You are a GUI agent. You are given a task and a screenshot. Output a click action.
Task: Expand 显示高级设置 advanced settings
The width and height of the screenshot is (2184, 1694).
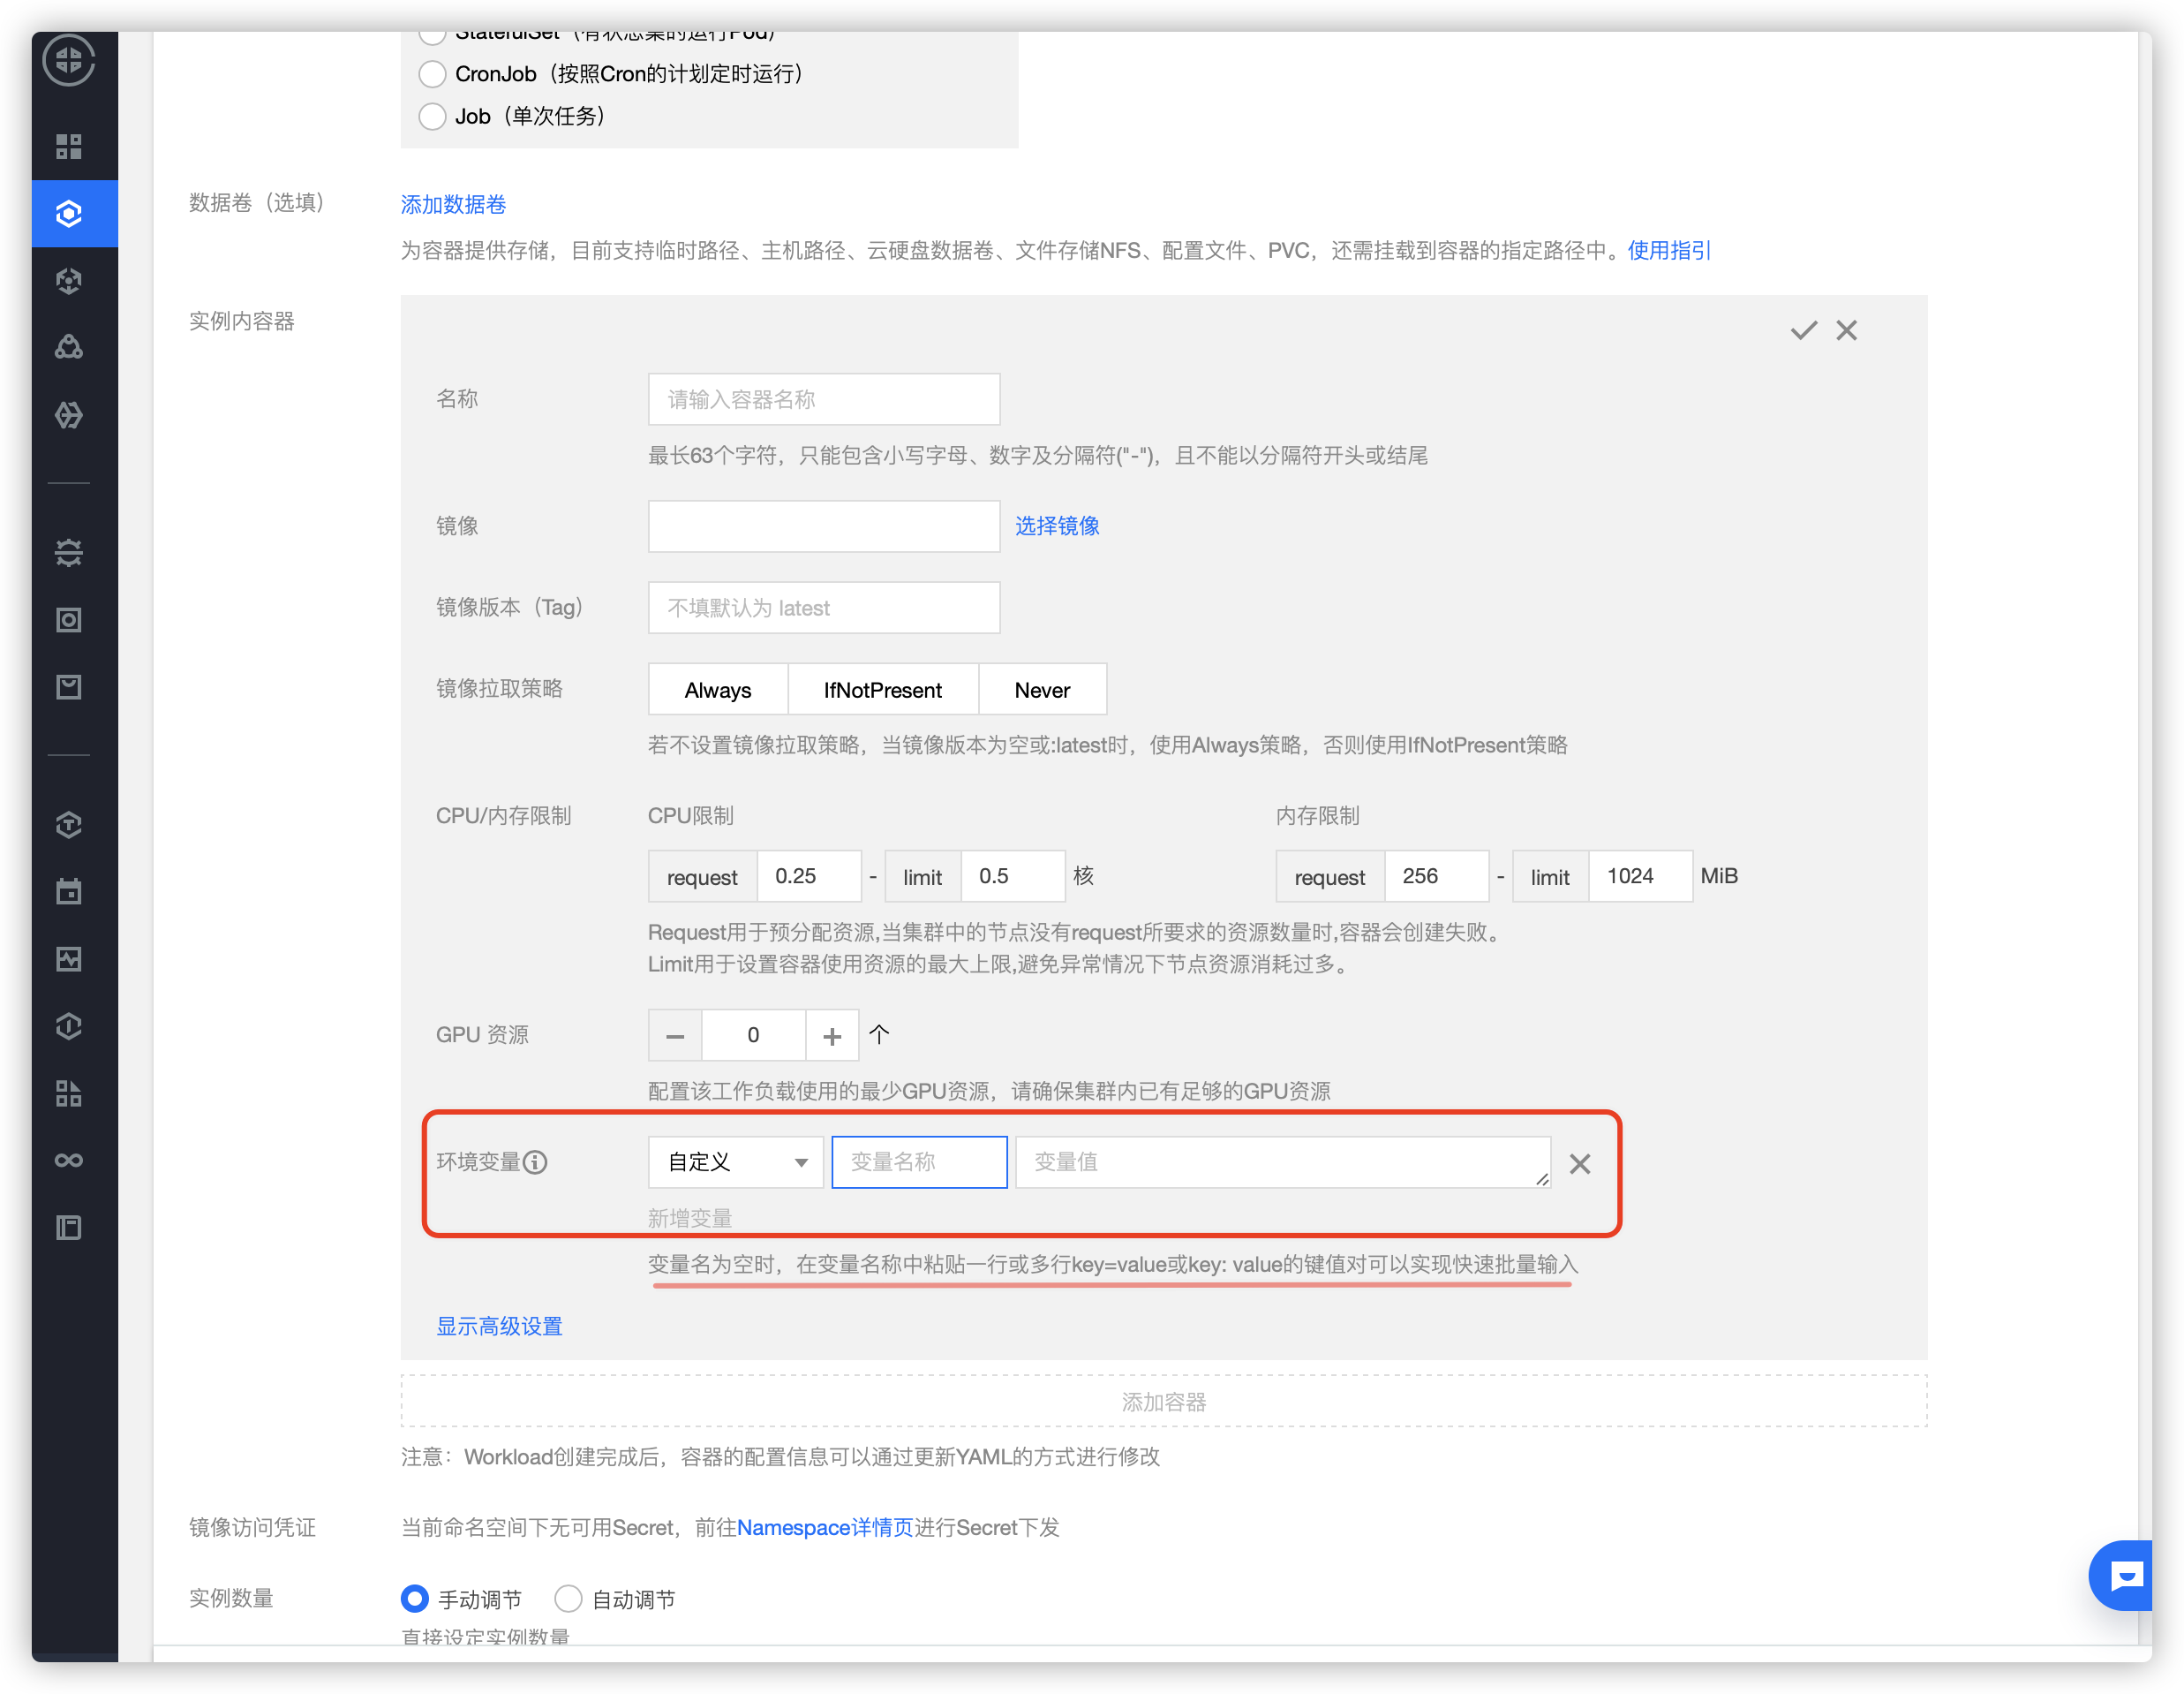pos(499,1326)
